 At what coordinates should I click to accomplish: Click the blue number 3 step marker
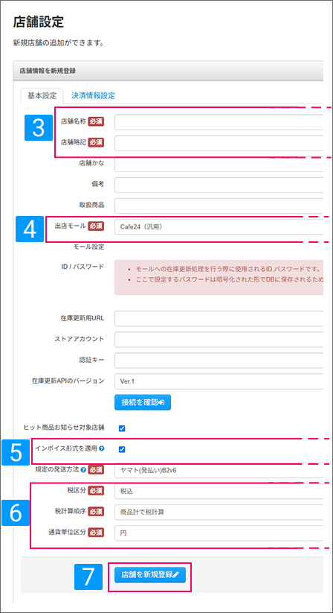(x=39, y=127)
